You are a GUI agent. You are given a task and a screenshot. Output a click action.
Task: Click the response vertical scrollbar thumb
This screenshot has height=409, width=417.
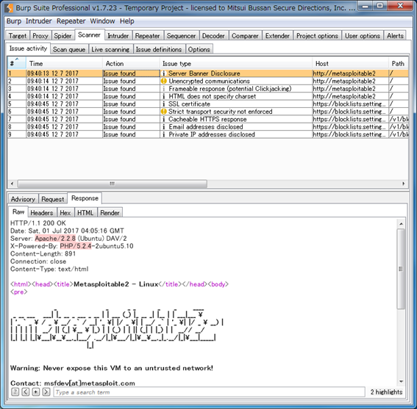(x=401, y=269)
